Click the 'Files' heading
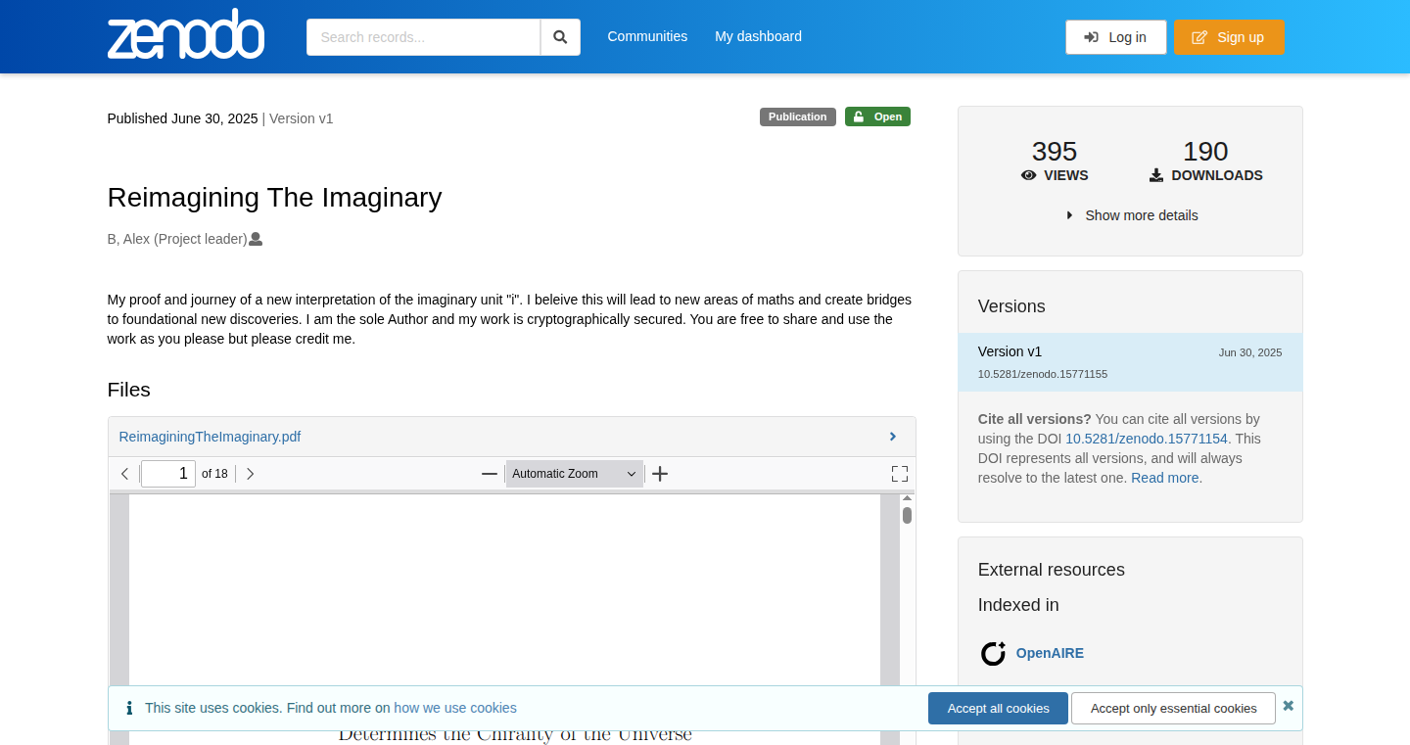1410x745 pixels. pyautogui.click(x=129, y=390)
